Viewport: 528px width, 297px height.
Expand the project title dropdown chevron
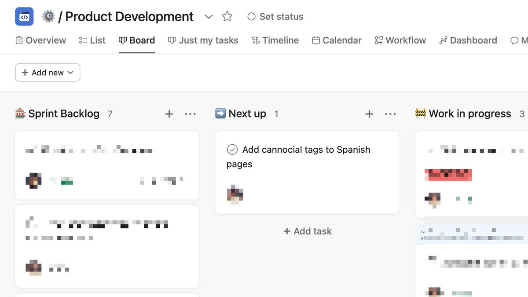click(x=209, y=17)
